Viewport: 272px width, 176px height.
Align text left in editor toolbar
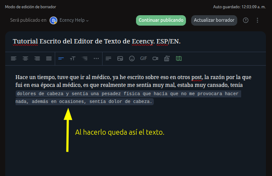coord(13,59)
